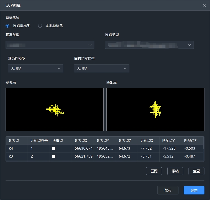Click the 撤销 button
This screenshot has height=200, width=210.
pyautogui.click(x=175, y=171)
